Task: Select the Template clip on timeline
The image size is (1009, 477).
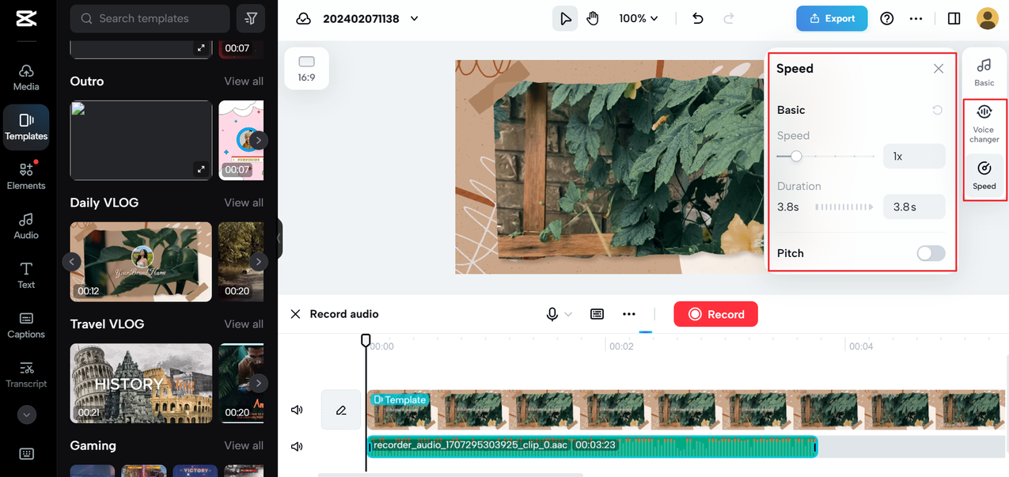Action: (x=688, y=410)
